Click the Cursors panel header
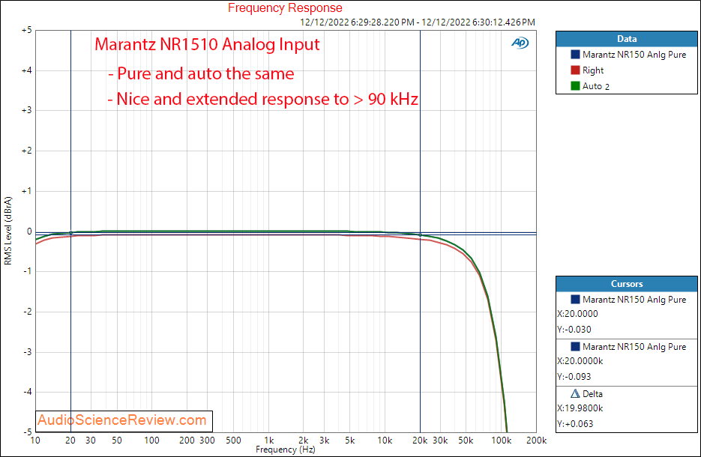The height and width of the screenshot is (457, 701). 626,284
